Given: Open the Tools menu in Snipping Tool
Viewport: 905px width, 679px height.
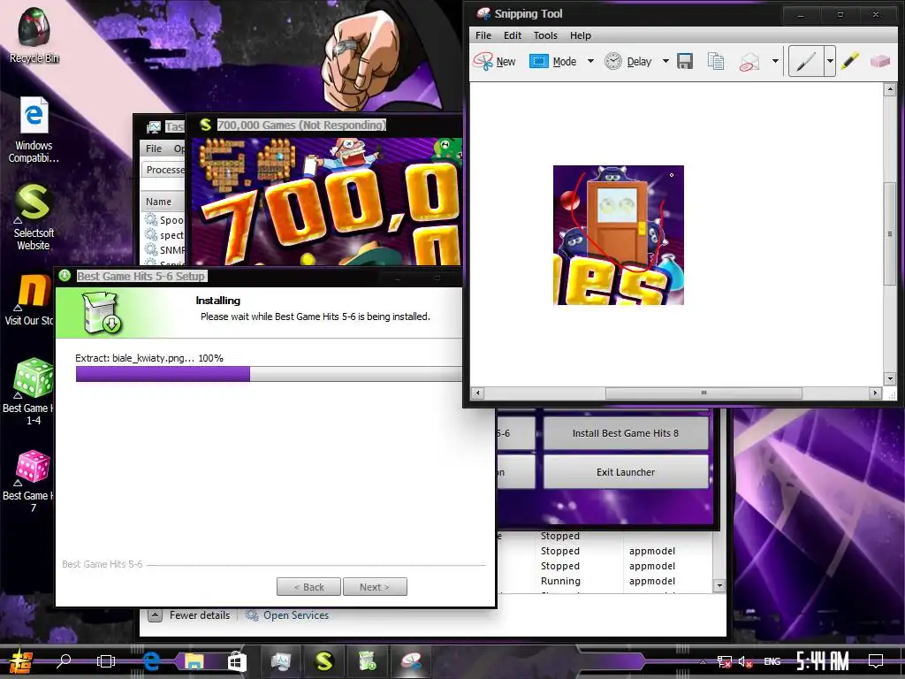Looking at the screenshot, I should pos(544,35).
